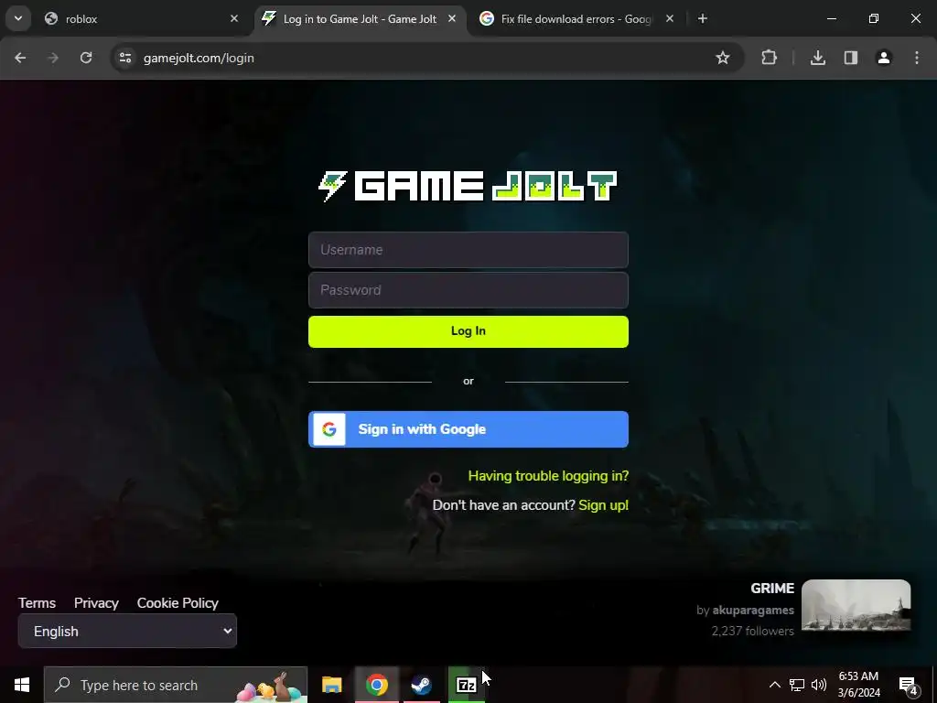Click the Chrome taskbar icon
Viewport: 937px width, 703px height.
(x=376, y=685)
